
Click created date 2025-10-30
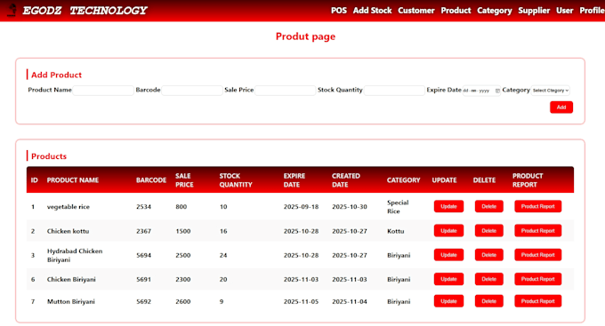click(349, 207)
